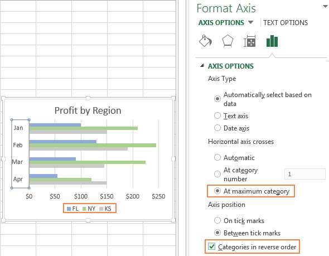329x256 pixels.
Task: Switch to Axis Options tab
Action: pyautogui.click(x=221, y=22)
